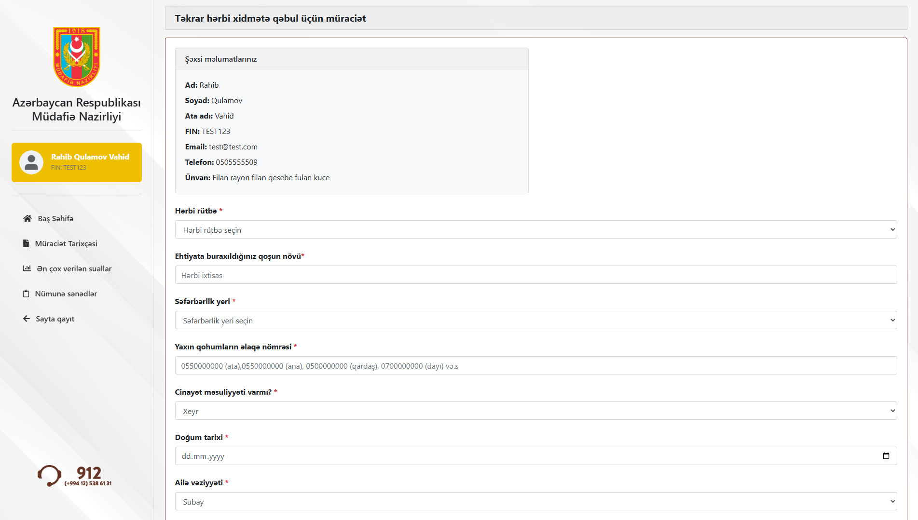The height and width of the screenshot is (520, 918).
Task: Click the chart icon beside Ən çox verilən suallar
Action: (27, 268)
